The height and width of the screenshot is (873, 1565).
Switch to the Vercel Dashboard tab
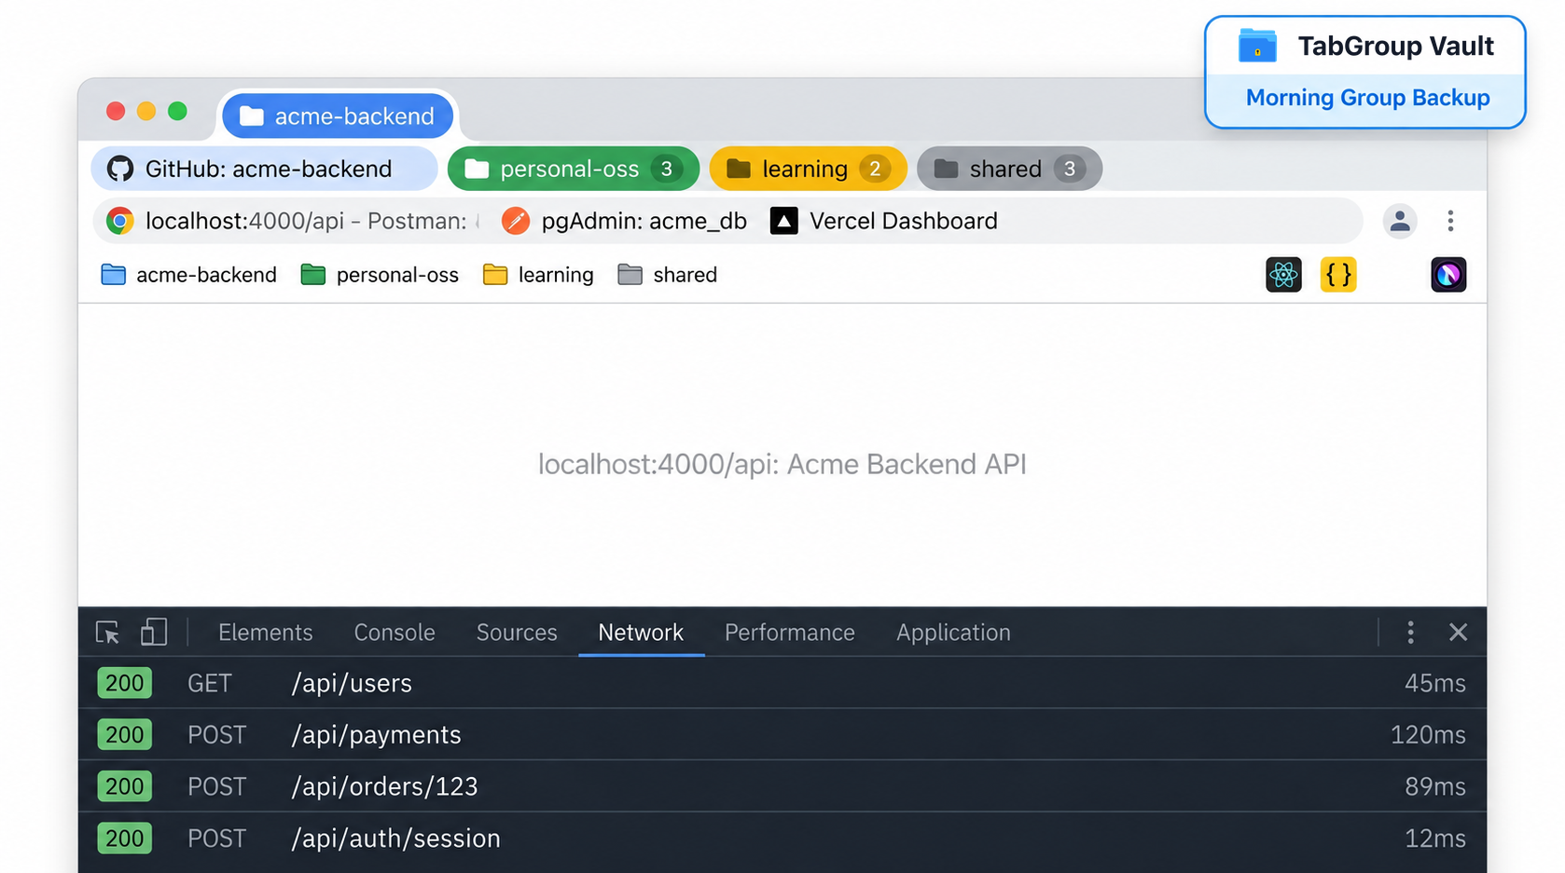click(884, 221)
